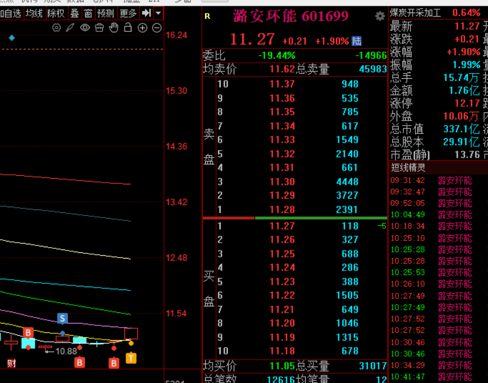488x383 pixels.
Task: Click the 16.24 price axis label
Action: point(177,35)
